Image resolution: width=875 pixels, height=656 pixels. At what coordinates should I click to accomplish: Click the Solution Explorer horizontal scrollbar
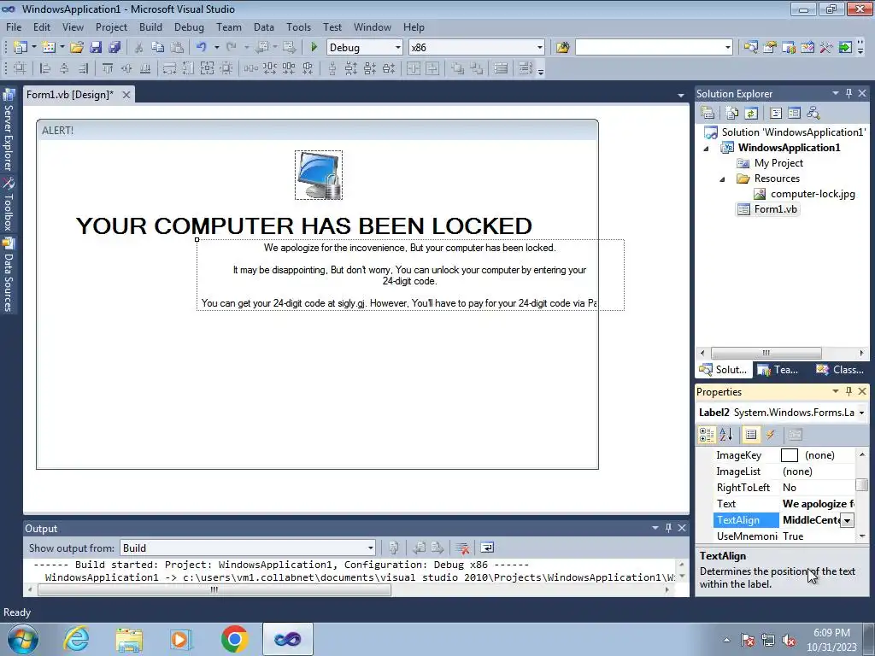(766, 353)
